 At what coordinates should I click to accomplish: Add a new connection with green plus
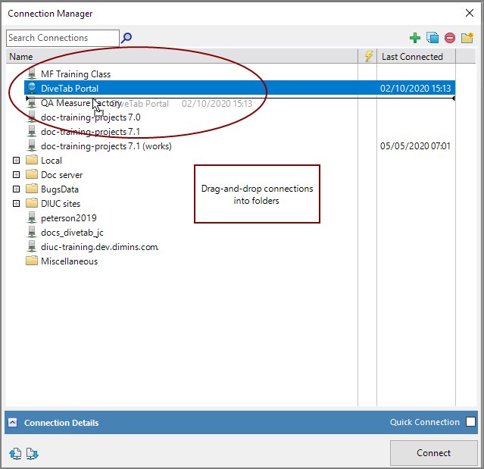pyautogui.click(x=414, y=38)
